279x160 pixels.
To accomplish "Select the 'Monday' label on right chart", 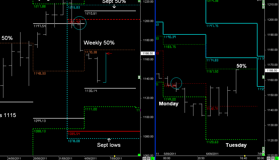I will pyautogui.click(x=169, y=104).
